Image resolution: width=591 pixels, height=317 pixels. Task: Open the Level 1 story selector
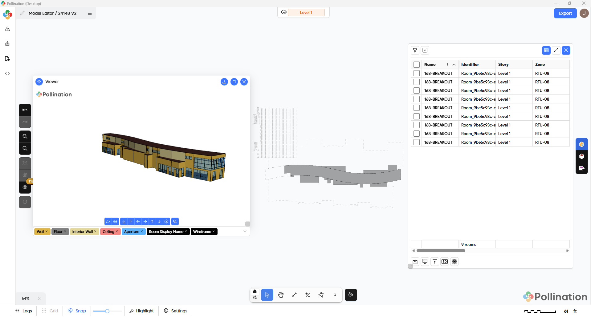[x=306, y=12]
